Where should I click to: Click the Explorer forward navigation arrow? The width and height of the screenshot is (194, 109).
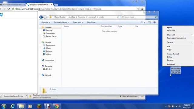point(45,17)
